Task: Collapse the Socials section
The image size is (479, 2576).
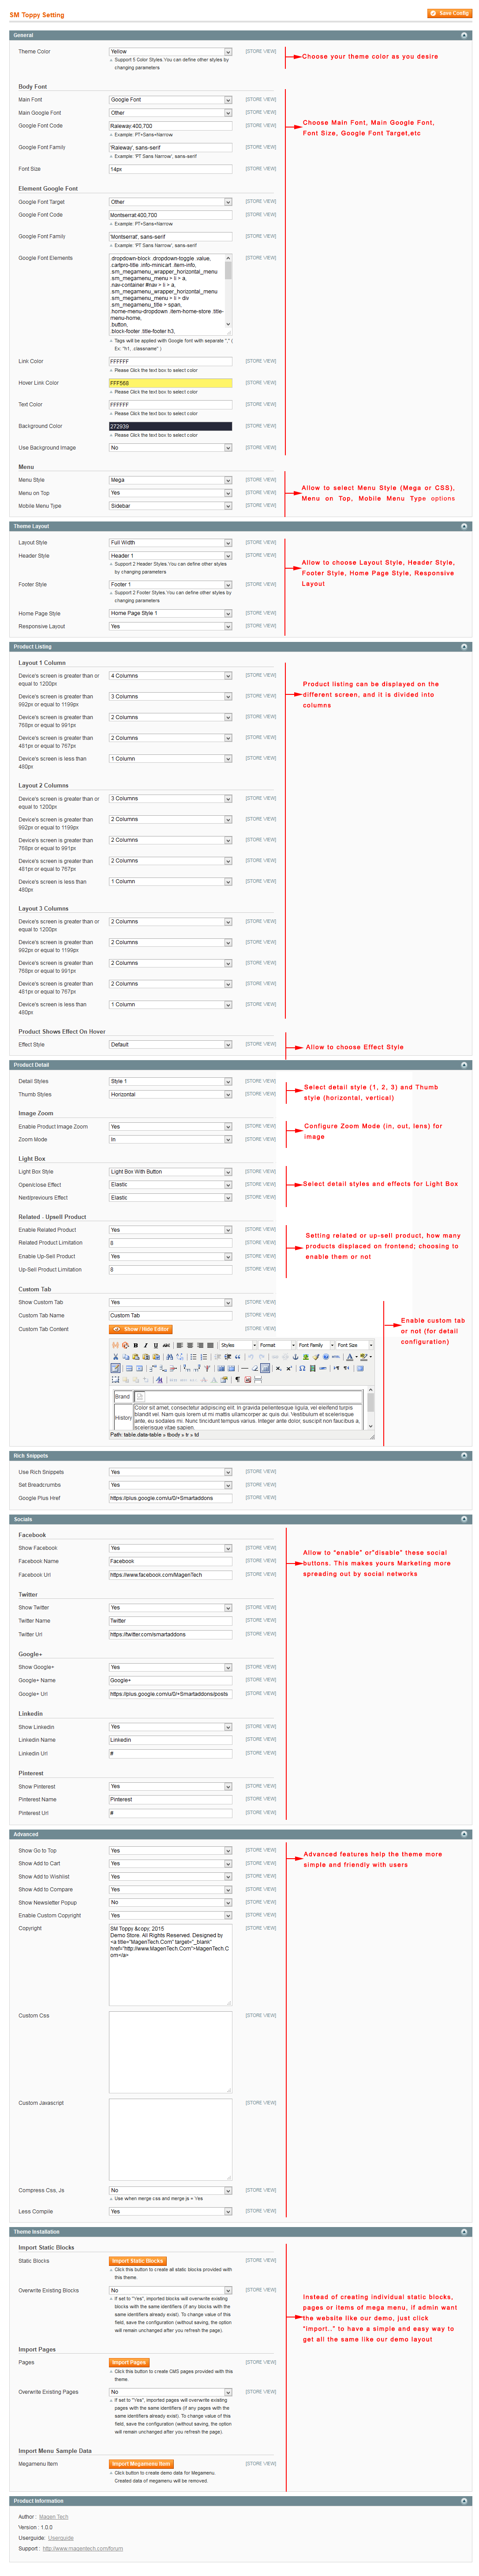Action: tap(464, 1519)
